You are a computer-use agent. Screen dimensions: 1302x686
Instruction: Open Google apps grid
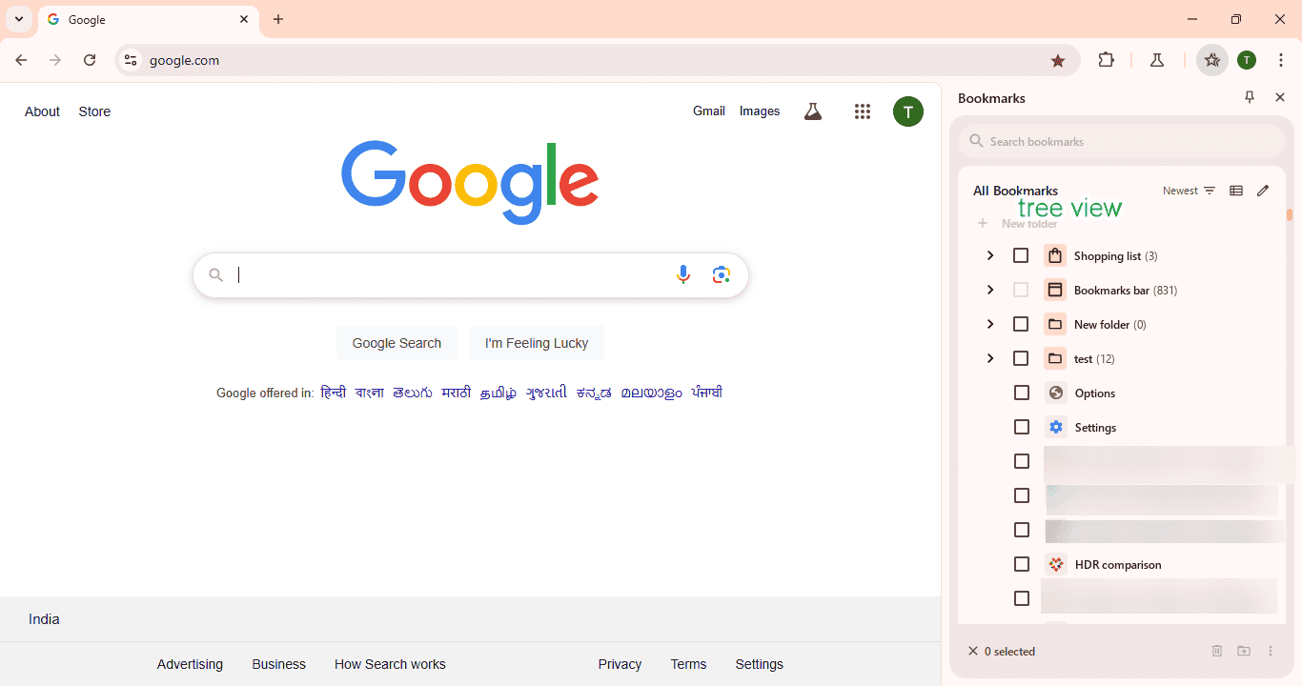pos(863,111)
